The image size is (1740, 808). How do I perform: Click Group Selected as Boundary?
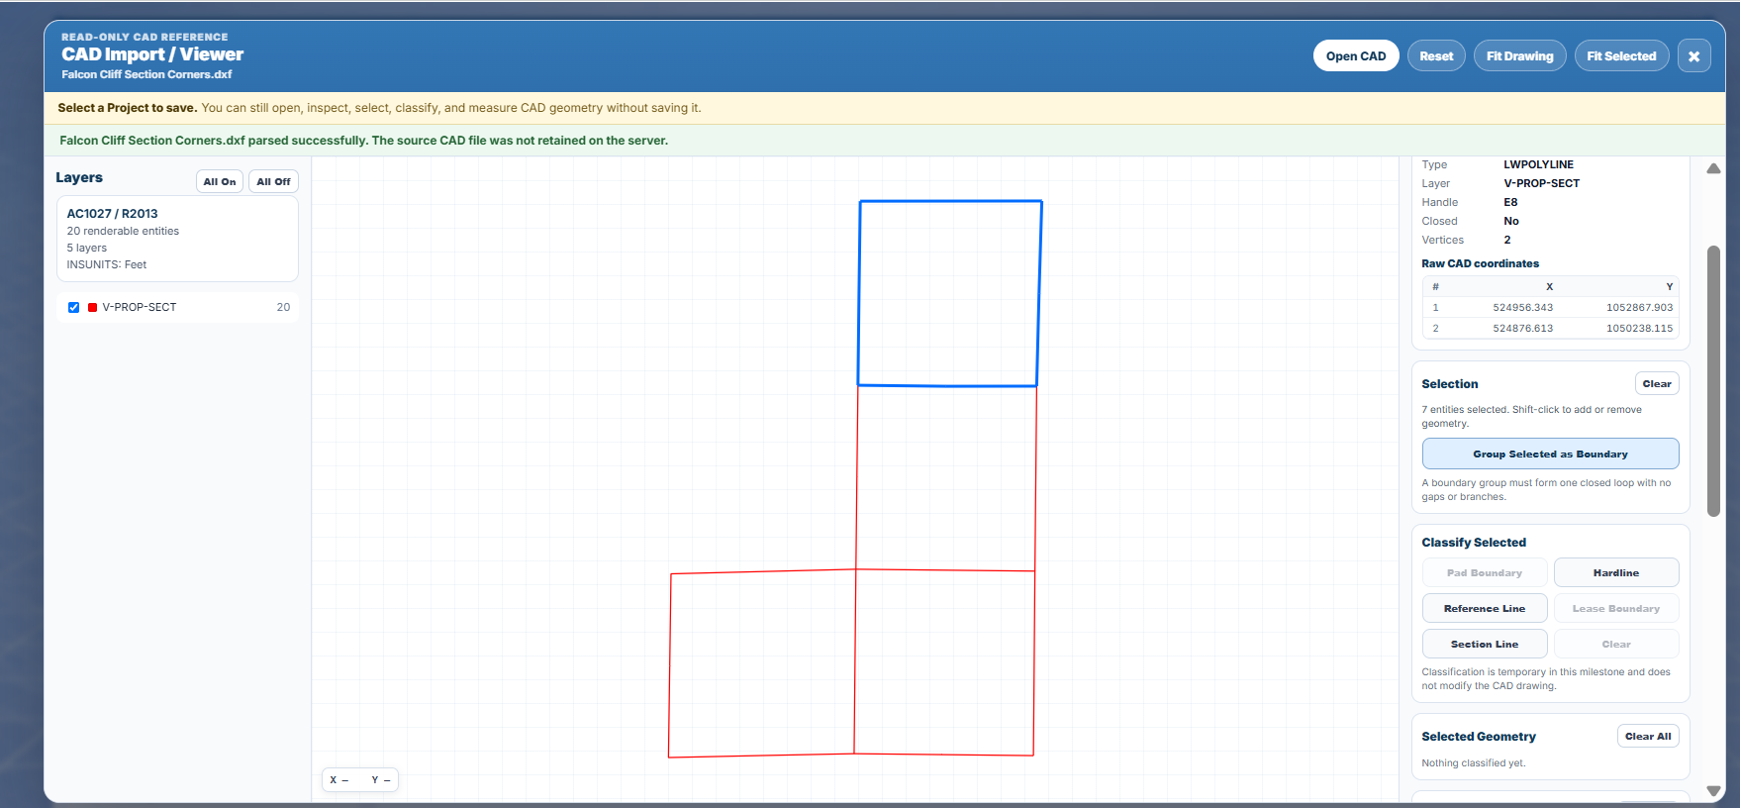[1550, 454]
